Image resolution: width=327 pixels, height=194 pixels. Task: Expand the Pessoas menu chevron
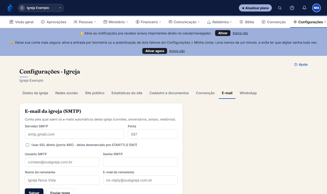click(x=95, y=22)
